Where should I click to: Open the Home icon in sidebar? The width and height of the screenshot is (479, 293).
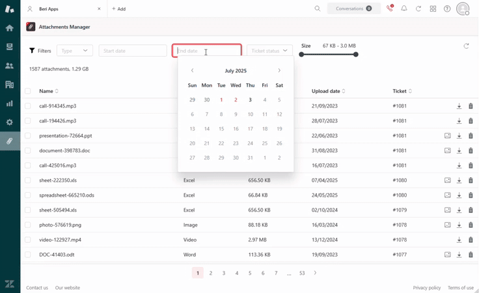pos(10,28)
